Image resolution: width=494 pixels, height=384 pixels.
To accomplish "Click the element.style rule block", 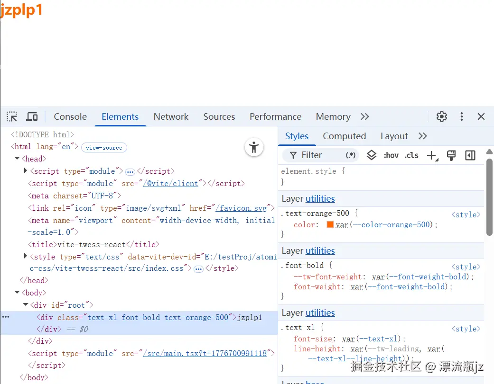I will [381, 177].
